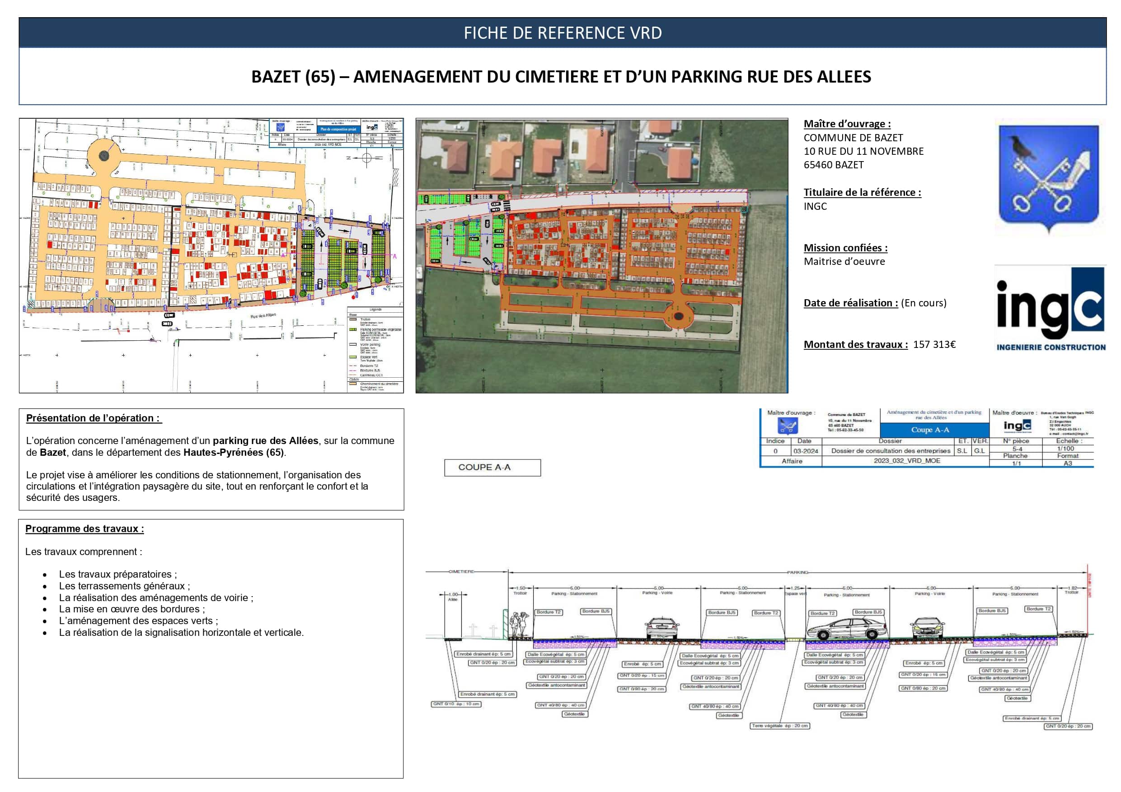The image size is (1121, 792).
Task: Click the '1.82 Trottoir' dimension in the section
Action: click(x=1072, y=590)
